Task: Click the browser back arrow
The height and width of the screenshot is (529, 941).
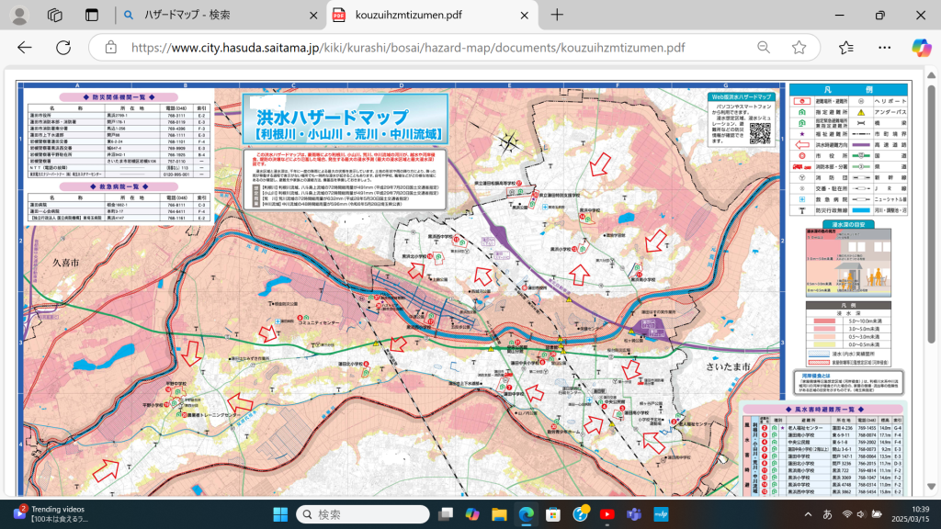Action: tap(25, 48)
